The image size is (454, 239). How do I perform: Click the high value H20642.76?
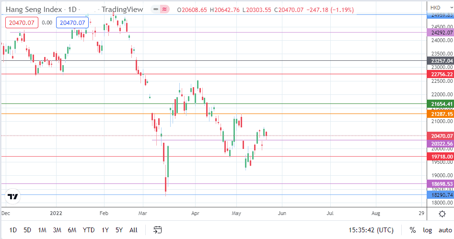point(225,10)
